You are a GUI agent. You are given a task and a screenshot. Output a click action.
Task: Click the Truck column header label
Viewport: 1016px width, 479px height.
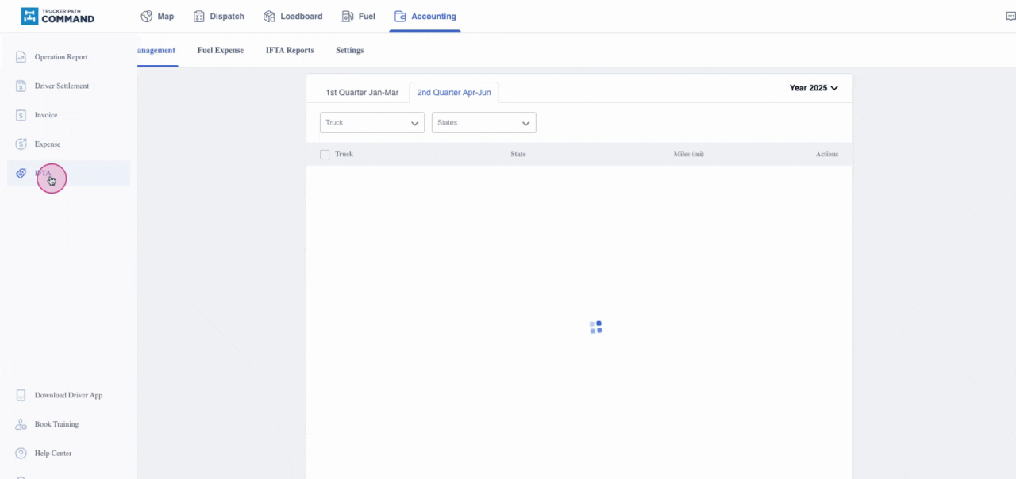click(x=344, y=154)
